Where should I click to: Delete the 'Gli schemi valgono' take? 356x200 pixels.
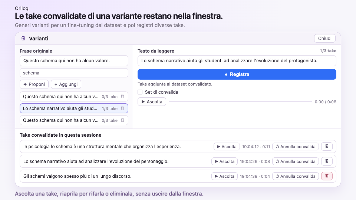click(327, 176)
